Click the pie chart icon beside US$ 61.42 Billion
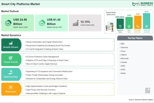Screen dimensions: 154x103 (42, 23)
